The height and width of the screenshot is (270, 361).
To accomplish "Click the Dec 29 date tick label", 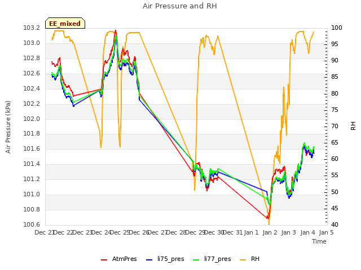I will [x=196, y=232].
